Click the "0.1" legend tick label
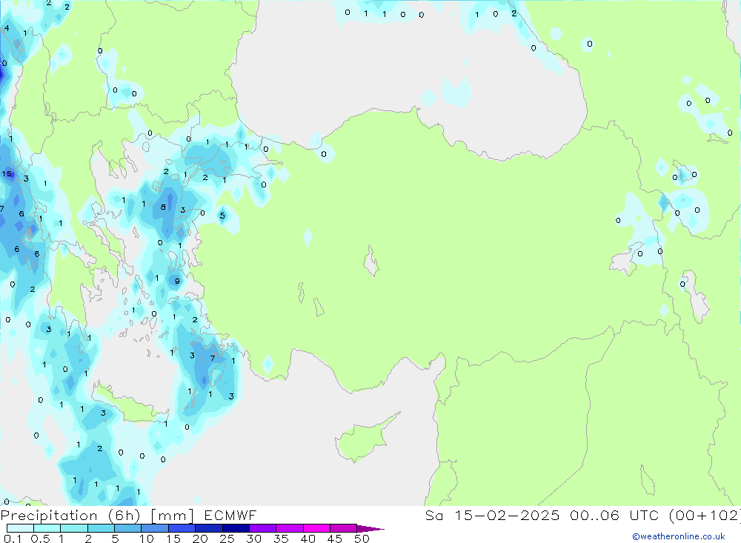 13,539
